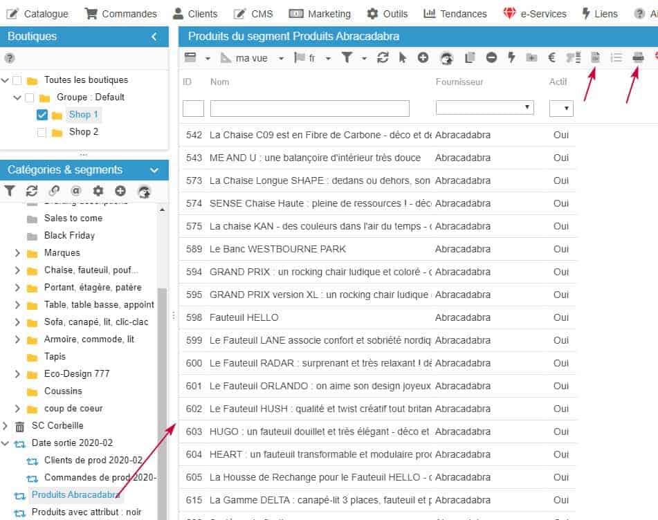658x520 pixels.
Task: Check the Shop 2 checkbox
Action: [x=42, y=132]
